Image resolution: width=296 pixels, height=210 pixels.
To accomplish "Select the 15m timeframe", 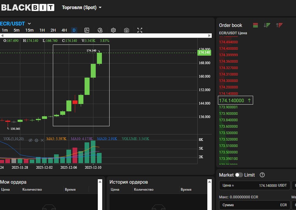I will [x=29, y=30].
